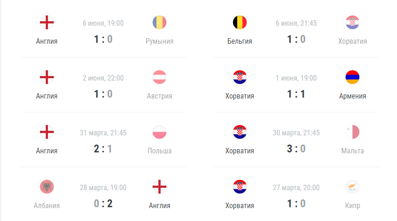Open the Румыния team link
This screenshot has height=221, width=397.
(160, 41)
